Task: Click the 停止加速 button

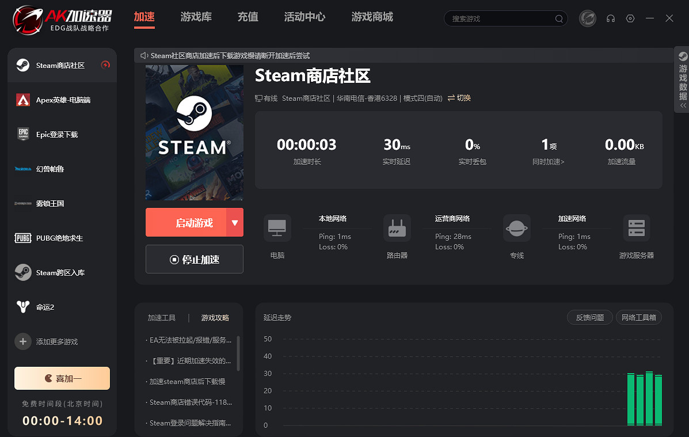Action: 194,259
